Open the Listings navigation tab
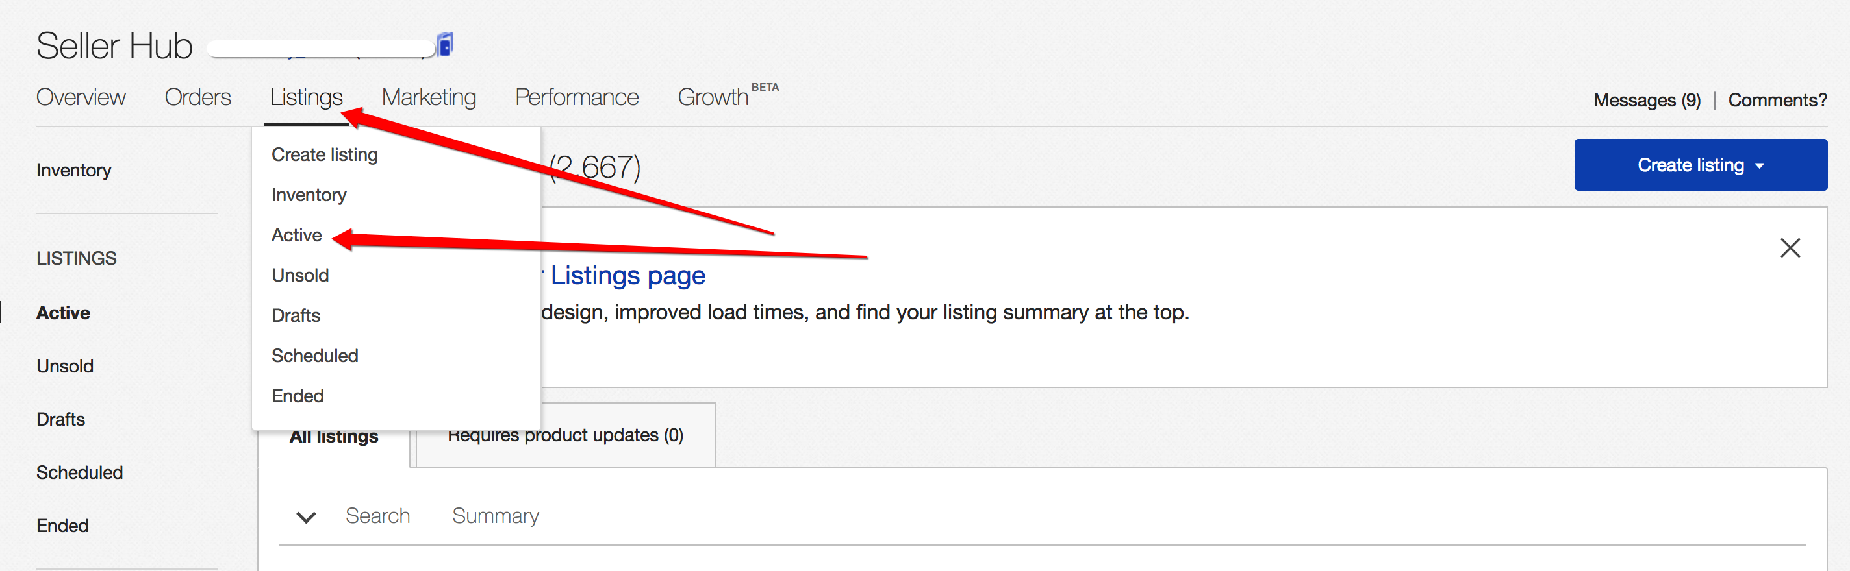 (x=307, y=97)
